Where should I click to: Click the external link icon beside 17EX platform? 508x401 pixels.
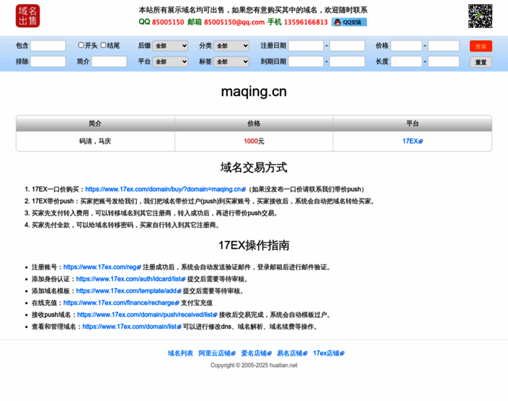coord(420,142)
